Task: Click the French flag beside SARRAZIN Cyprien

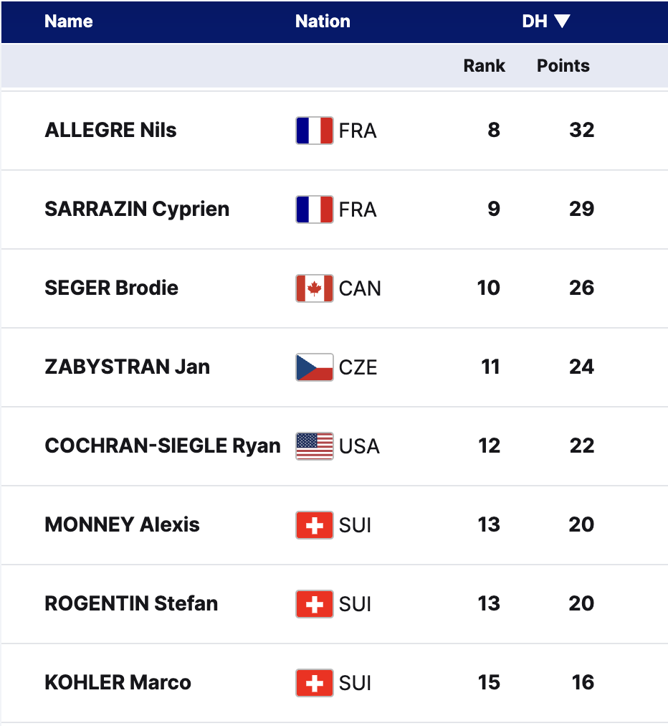Action: (314, 209)
